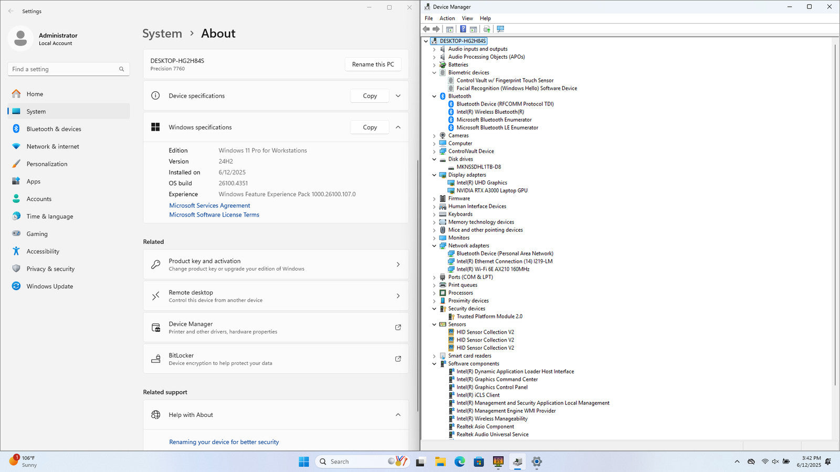Open Microsoft Software License Terms link
This screenshot has height=472, width=840.
(214, 214)
